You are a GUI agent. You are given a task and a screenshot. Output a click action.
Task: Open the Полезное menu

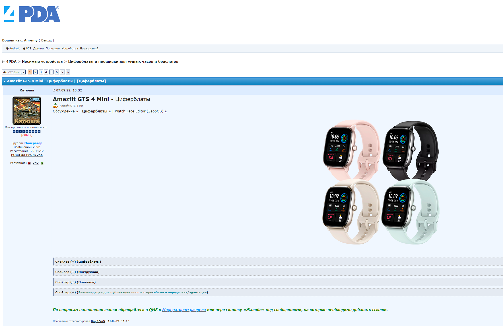point(53,49)
